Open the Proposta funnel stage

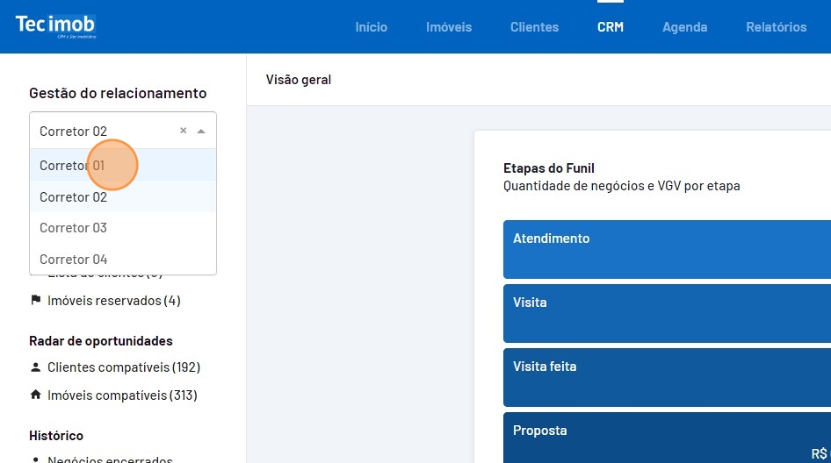point(667,438)
